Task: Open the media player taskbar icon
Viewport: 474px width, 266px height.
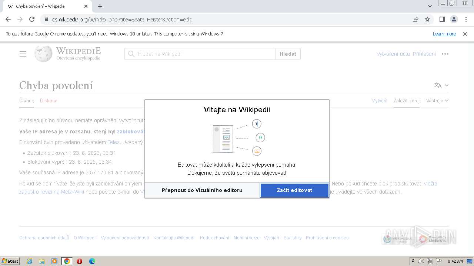Action: click(54, 261)
